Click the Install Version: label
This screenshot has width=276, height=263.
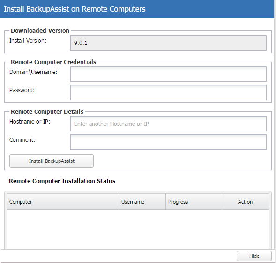28,41
